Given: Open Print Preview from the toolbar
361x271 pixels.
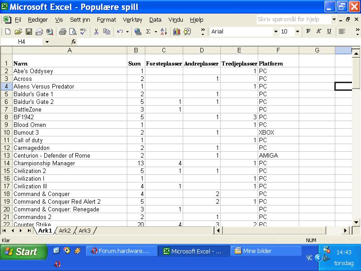Looking at the screenshot, I should [x=73, y=32].
